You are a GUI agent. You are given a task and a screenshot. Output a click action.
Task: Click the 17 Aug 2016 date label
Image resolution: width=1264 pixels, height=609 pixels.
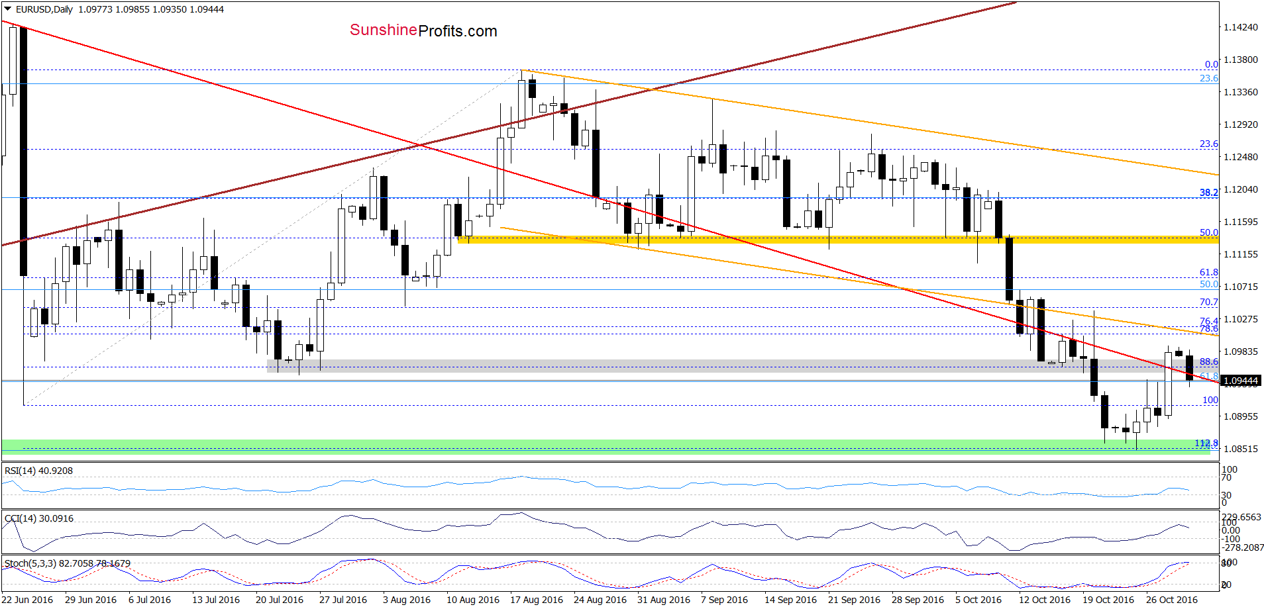pos(537,600)
